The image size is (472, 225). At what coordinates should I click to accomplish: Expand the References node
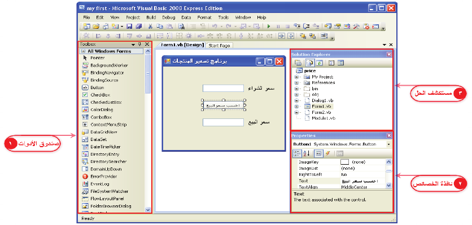[297, 82]
